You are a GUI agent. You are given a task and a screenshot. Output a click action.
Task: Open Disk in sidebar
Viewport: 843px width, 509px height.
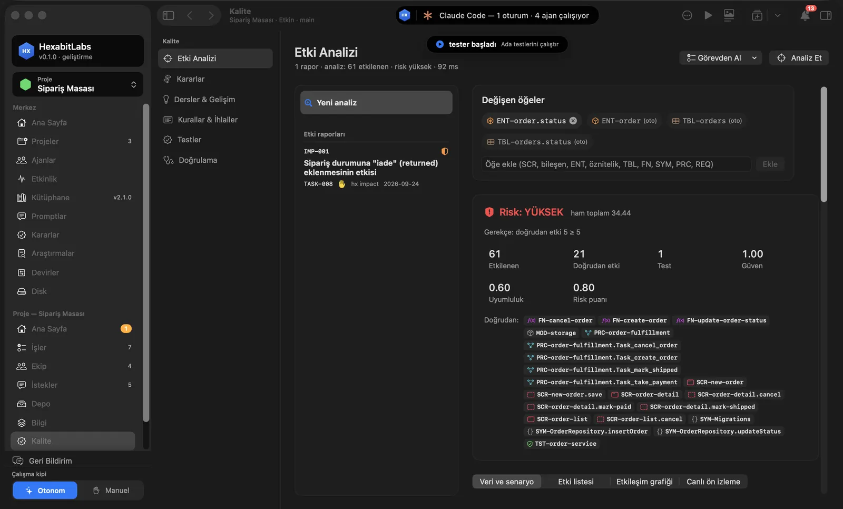click(74, 291)
